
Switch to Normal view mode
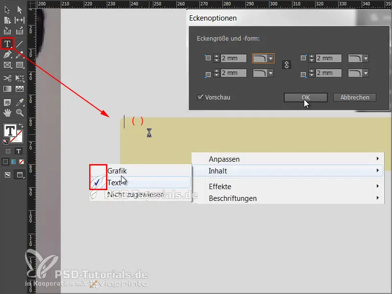coord(7,175)
